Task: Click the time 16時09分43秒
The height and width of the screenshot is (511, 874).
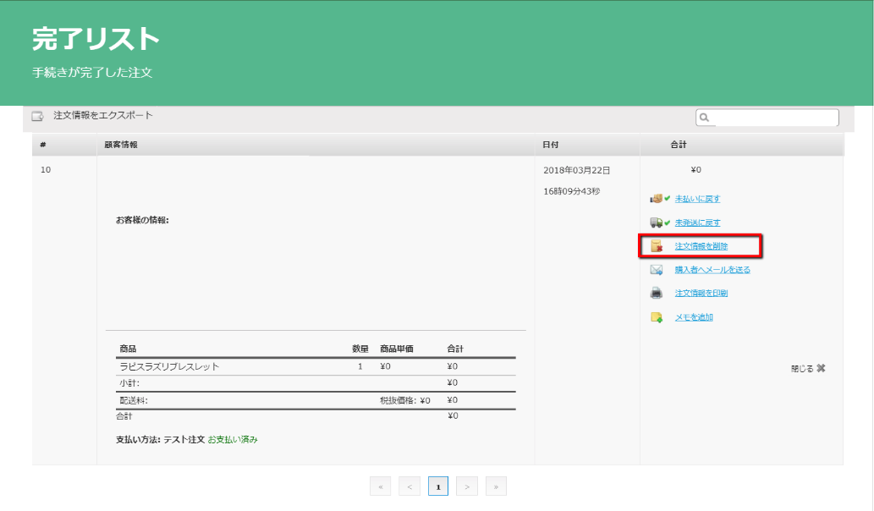Action: (572, 192)
